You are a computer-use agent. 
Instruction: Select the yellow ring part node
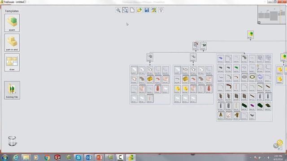[x=252, y=78]
